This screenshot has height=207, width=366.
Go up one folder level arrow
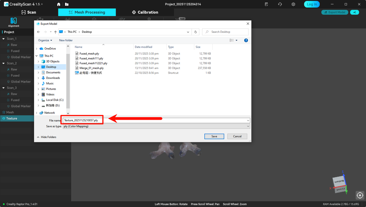click(x=55, y=32)
